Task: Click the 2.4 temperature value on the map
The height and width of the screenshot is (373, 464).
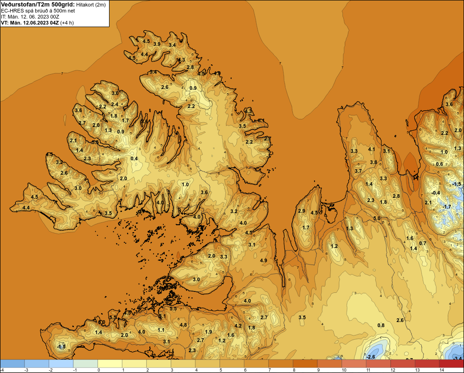Action: point(115,104)
